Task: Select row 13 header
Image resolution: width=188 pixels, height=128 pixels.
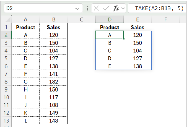Action: pyautogui.click(x=6, y=121)
